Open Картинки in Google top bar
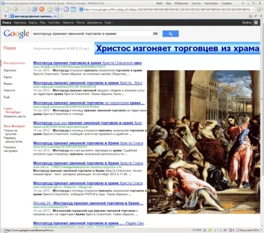The height and width of the screenshot is (233, 264). (20, 22)
